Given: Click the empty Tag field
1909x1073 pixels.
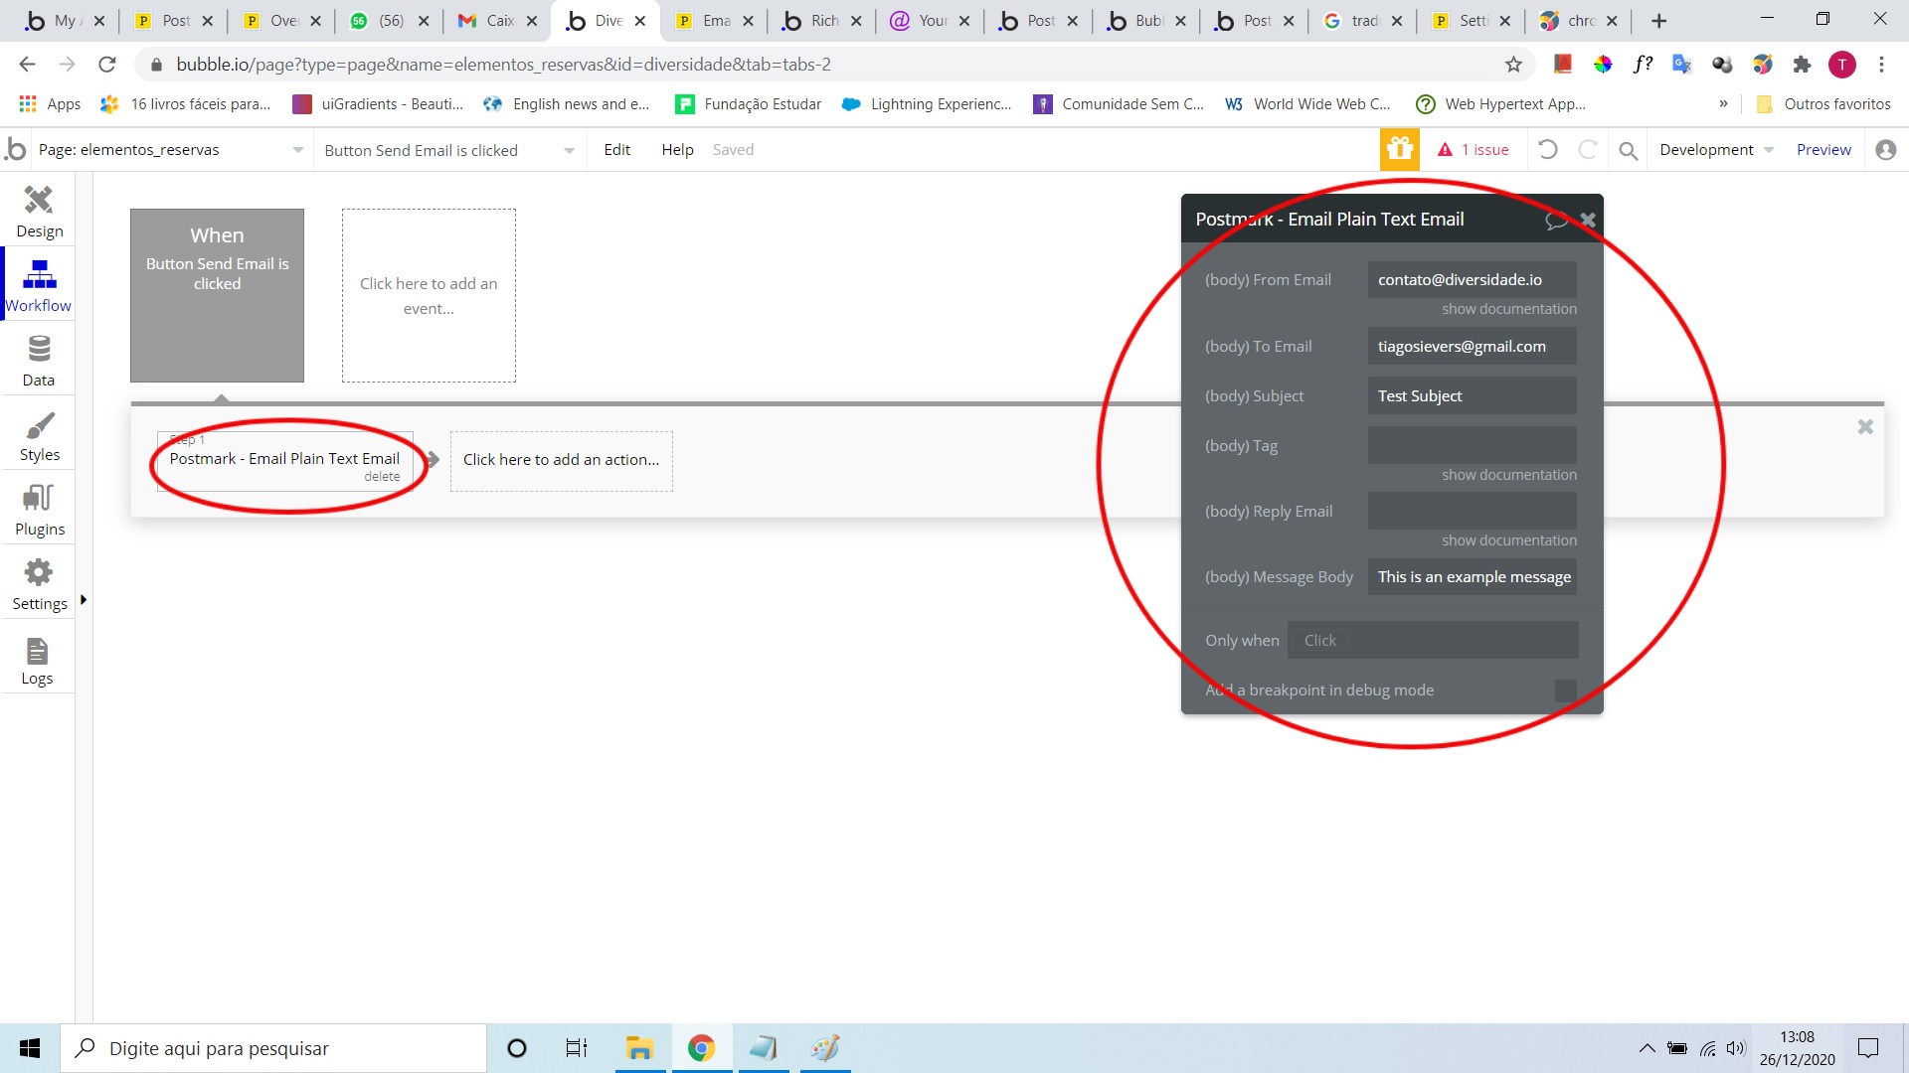Looking at the screenshot, I should point(1472,445).
